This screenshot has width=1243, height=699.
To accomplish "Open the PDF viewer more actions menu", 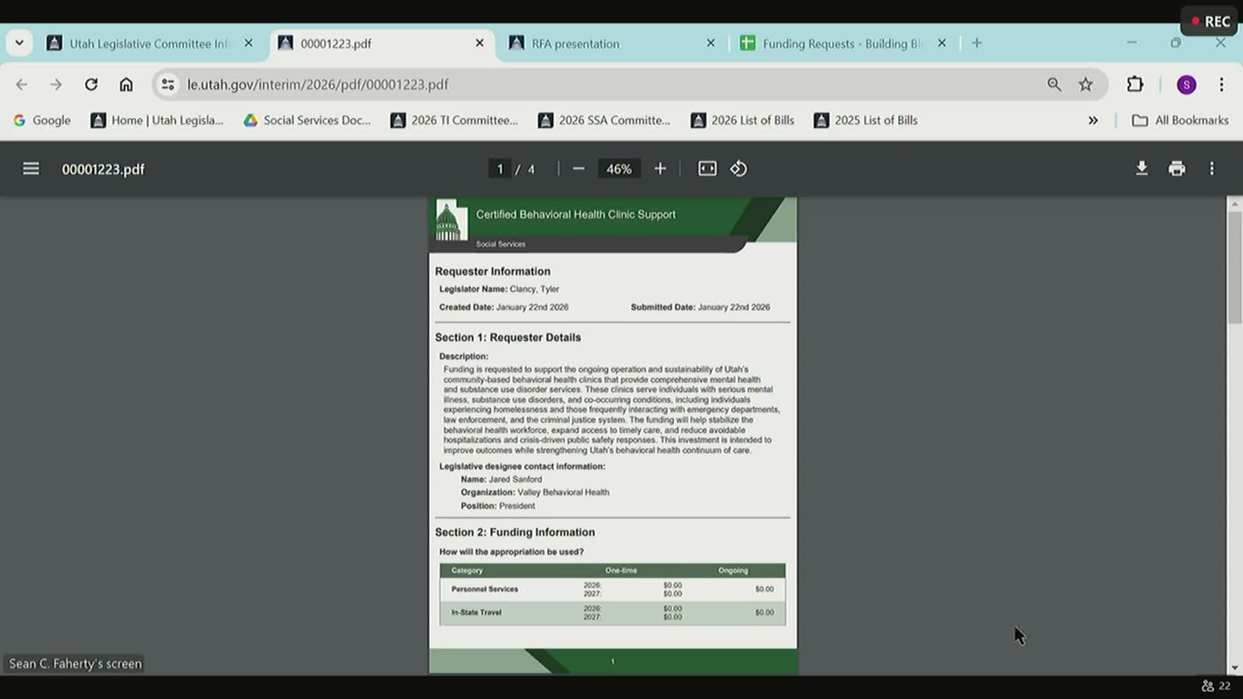I will [x=1212, y=169].
